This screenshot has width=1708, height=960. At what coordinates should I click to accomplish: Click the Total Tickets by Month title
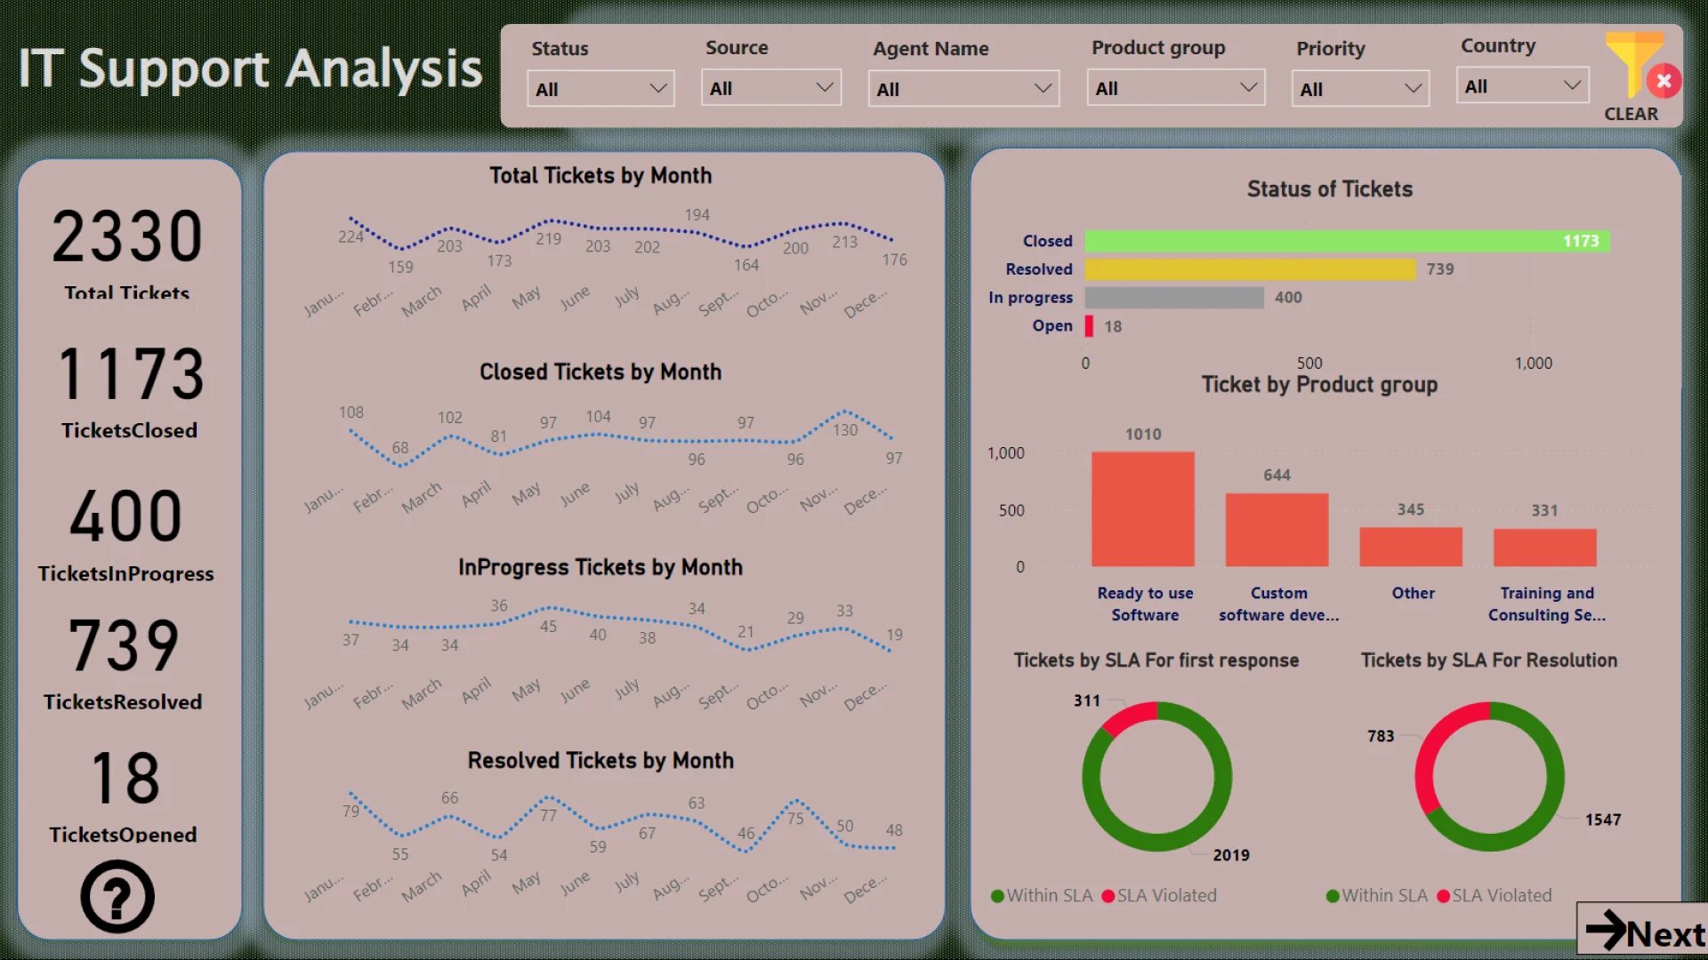coord(600,176)
